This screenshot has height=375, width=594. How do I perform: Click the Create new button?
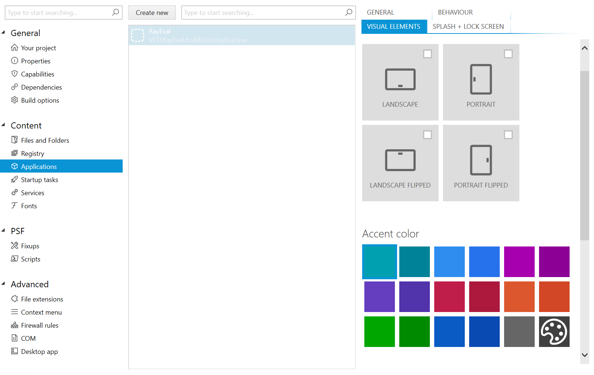pos(152,12)
